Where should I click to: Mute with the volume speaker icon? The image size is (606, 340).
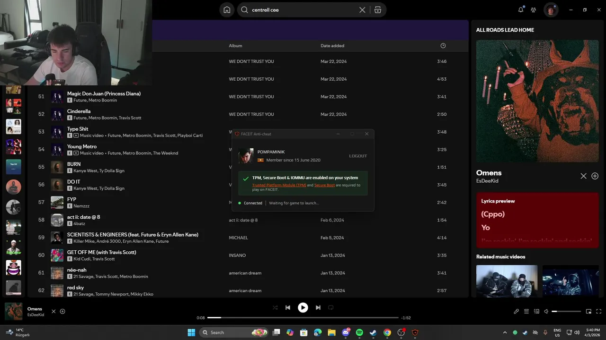(x=546, y=312)
